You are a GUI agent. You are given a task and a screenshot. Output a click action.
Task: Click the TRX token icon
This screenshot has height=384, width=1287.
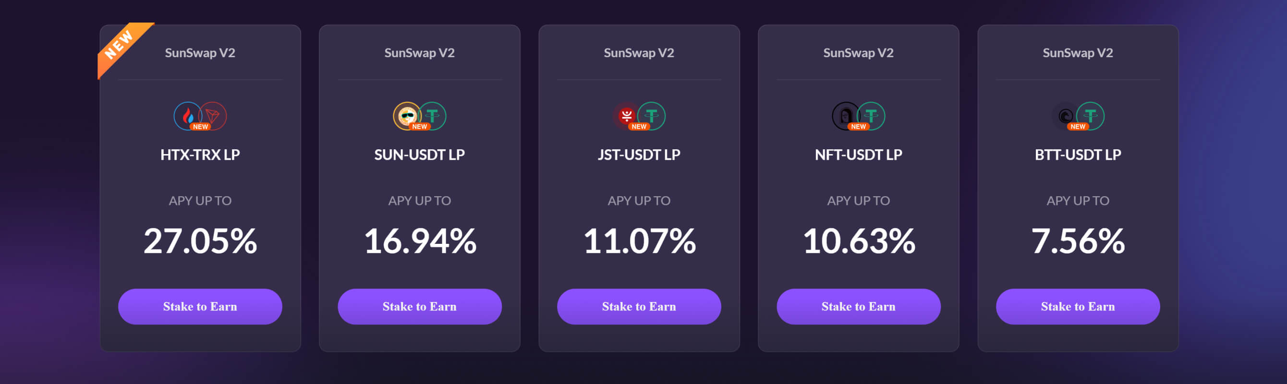214,115
